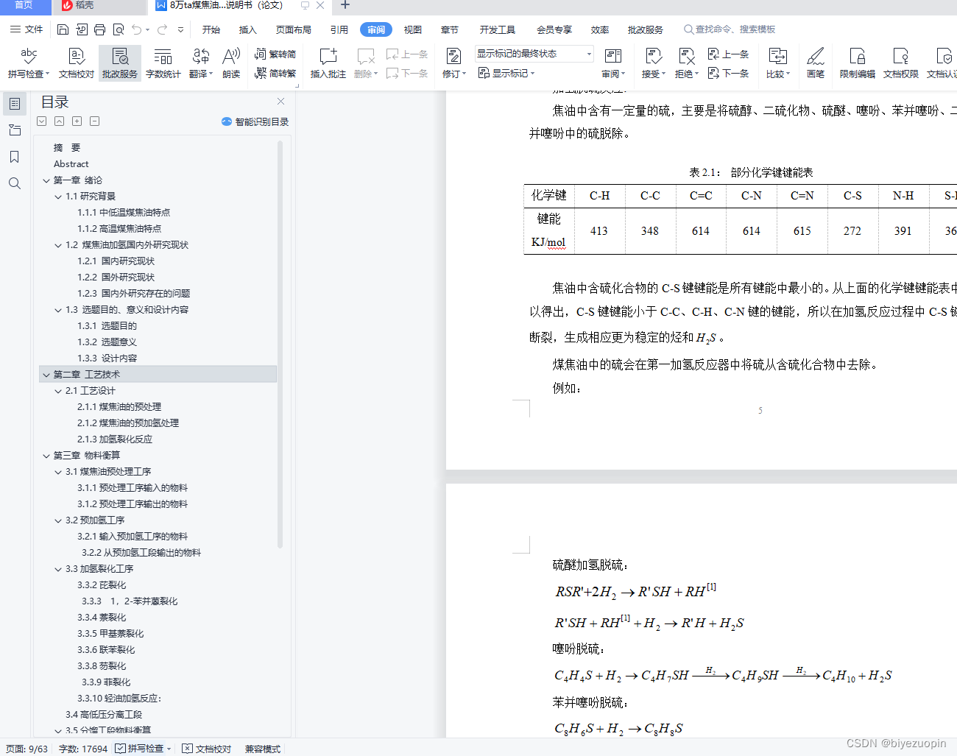Go to previous change 上一条
Screen dimensions: 957x756
[728, 54]
